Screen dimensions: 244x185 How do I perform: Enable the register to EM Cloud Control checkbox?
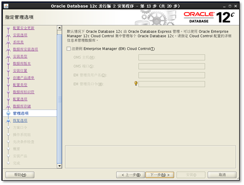pyautogui.click(x=69, y=49)
